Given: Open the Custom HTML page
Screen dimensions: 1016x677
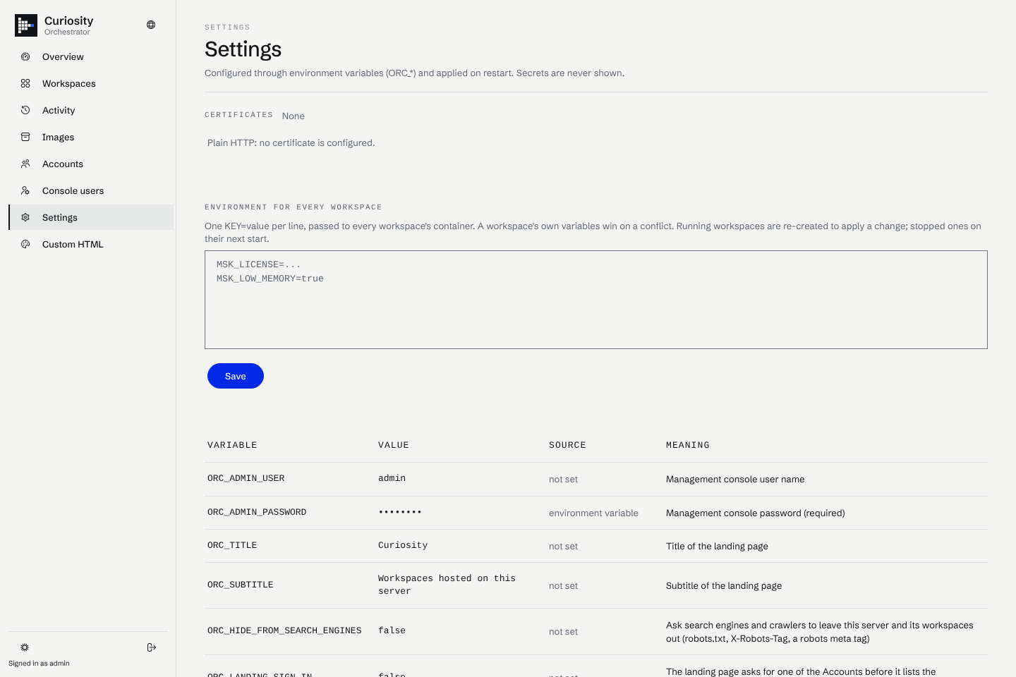Looking at the screenshot, I should (x=91, y=244).
